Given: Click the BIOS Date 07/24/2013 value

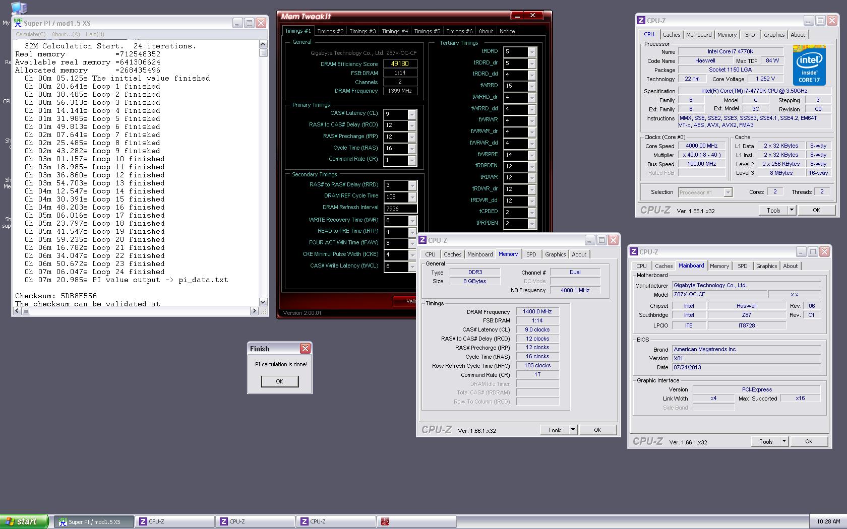Looking at the screenshot, I should [746, 367].
